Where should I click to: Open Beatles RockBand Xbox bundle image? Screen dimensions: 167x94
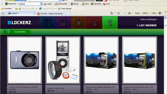tap(140, 60)
